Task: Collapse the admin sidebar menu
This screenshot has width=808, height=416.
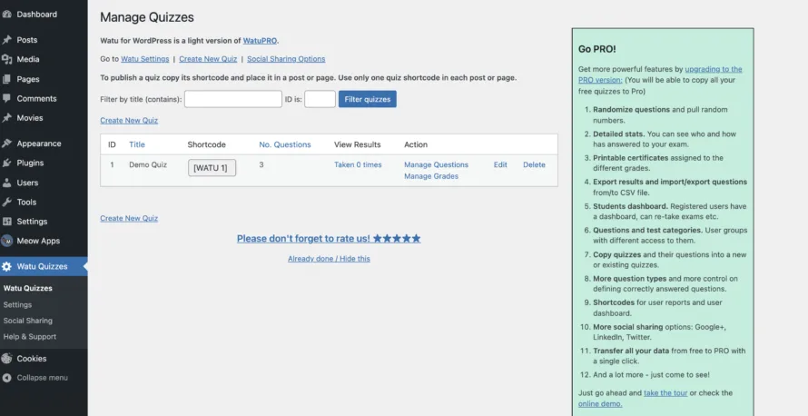Action: (x=34, y=378)
